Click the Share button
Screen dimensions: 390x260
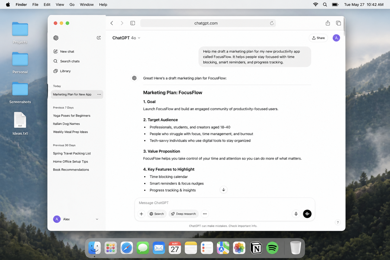[318, 38]
